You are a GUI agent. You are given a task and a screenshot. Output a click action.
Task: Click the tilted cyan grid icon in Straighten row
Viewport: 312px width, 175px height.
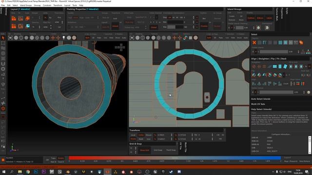pos(285,67)
